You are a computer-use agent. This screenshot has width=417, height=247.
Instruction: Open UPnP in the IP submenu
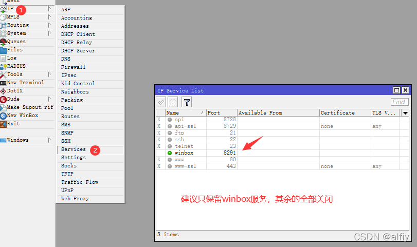[x=90, y=191]
